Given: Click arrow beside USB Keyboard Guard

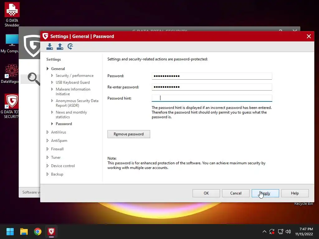Looking at the screenshot, I should (52, 82).
